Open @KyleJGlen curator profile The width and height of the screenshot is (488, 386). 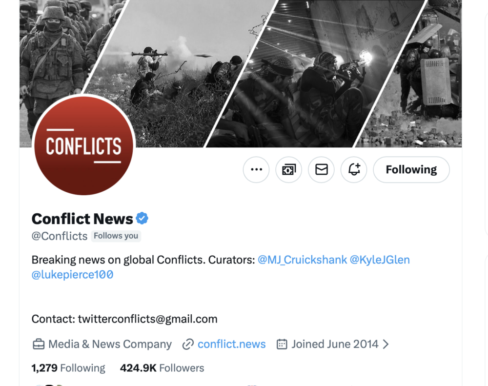[x=380, y=260]
